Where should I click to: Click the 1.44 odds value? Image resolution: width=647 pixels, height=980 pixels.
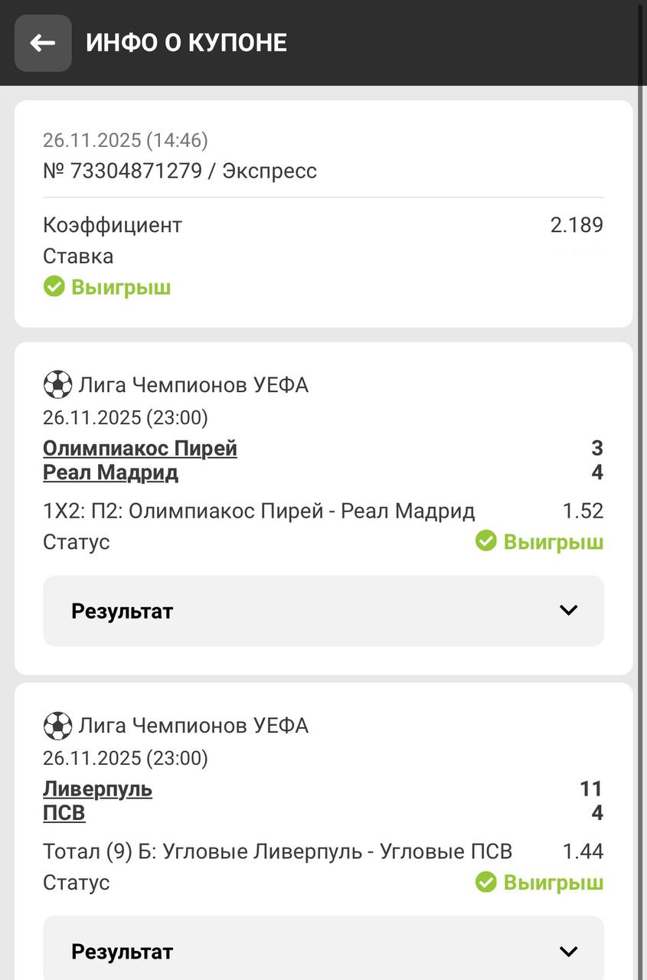[x=583, y=851]
